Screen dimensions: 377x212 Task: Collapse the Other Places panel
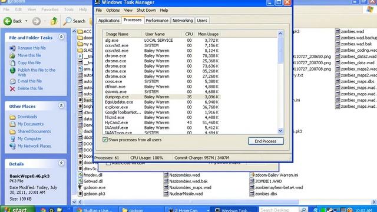61,106
